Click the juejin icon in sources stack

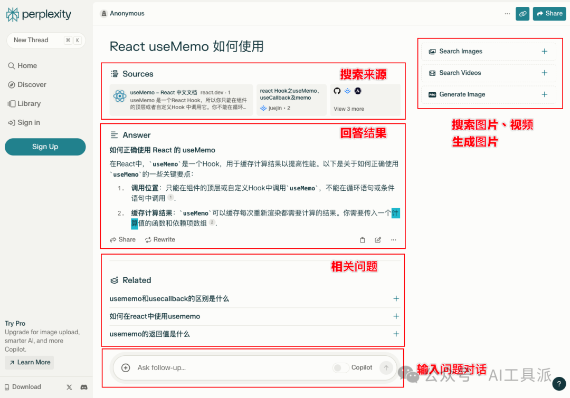coord(347,91)
